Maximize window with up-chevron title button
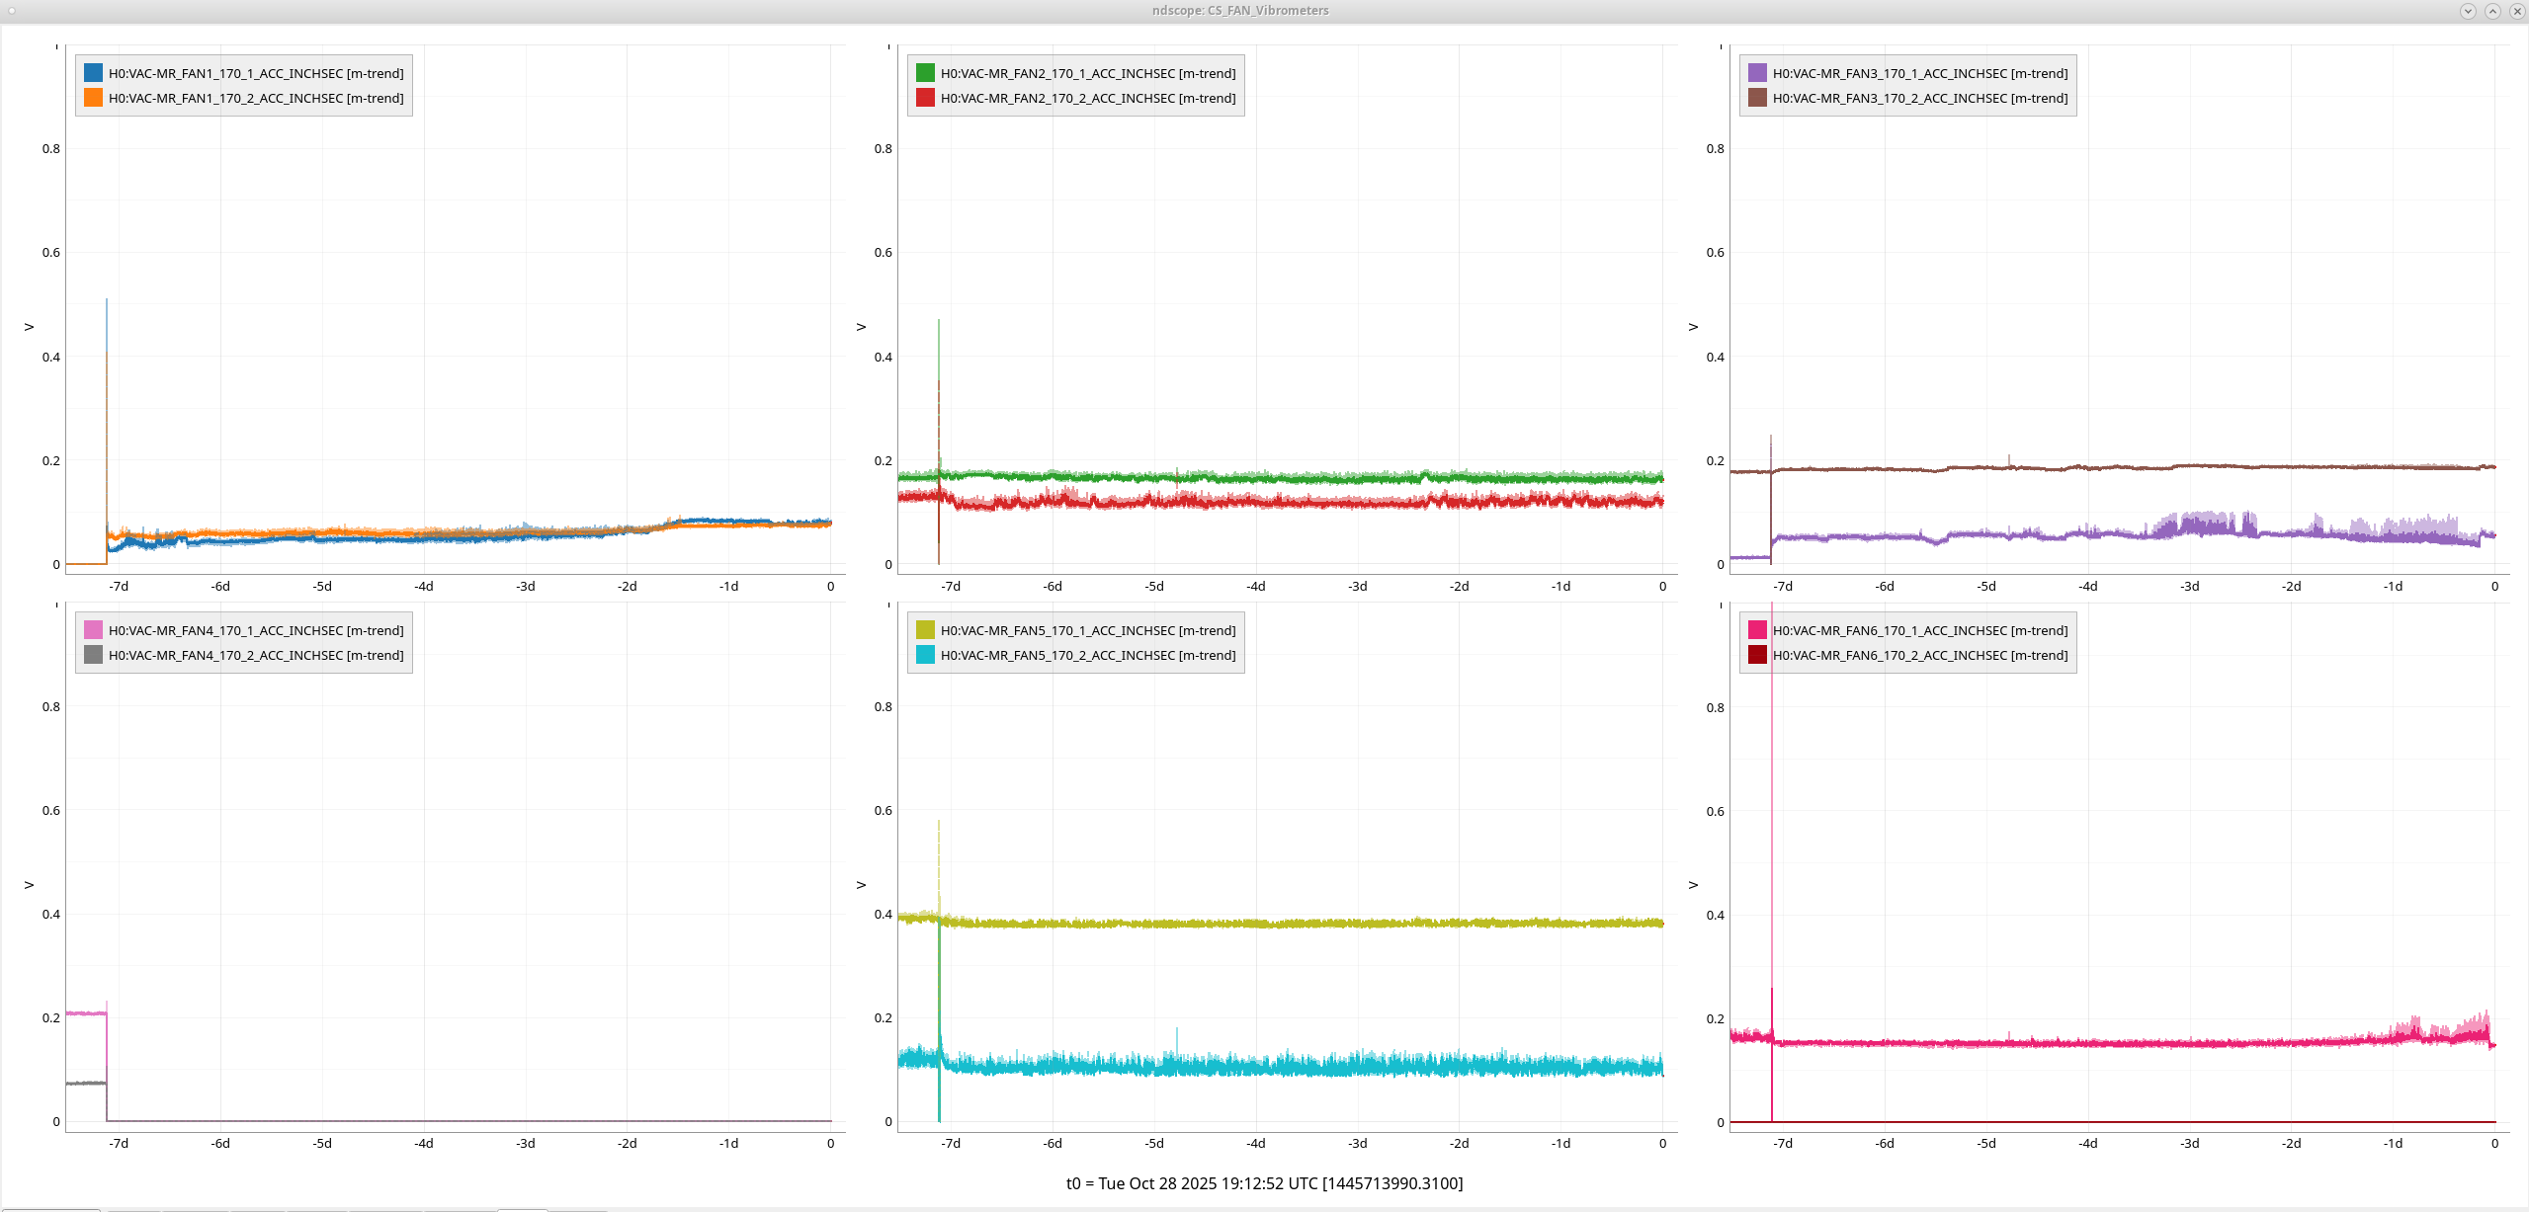2529x1212 pixels. (2492, 11)
